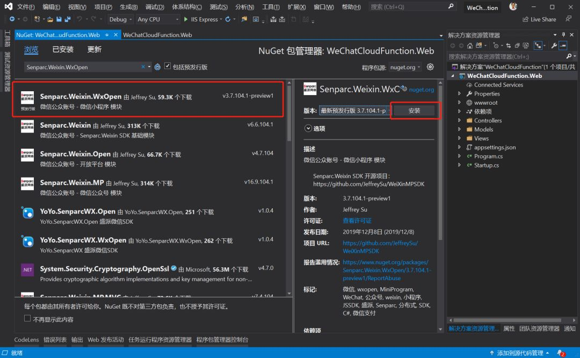The image size is (580, 358).
Task: Open Solution Explorer properties wrench icon
Action: tap(554, 46)
